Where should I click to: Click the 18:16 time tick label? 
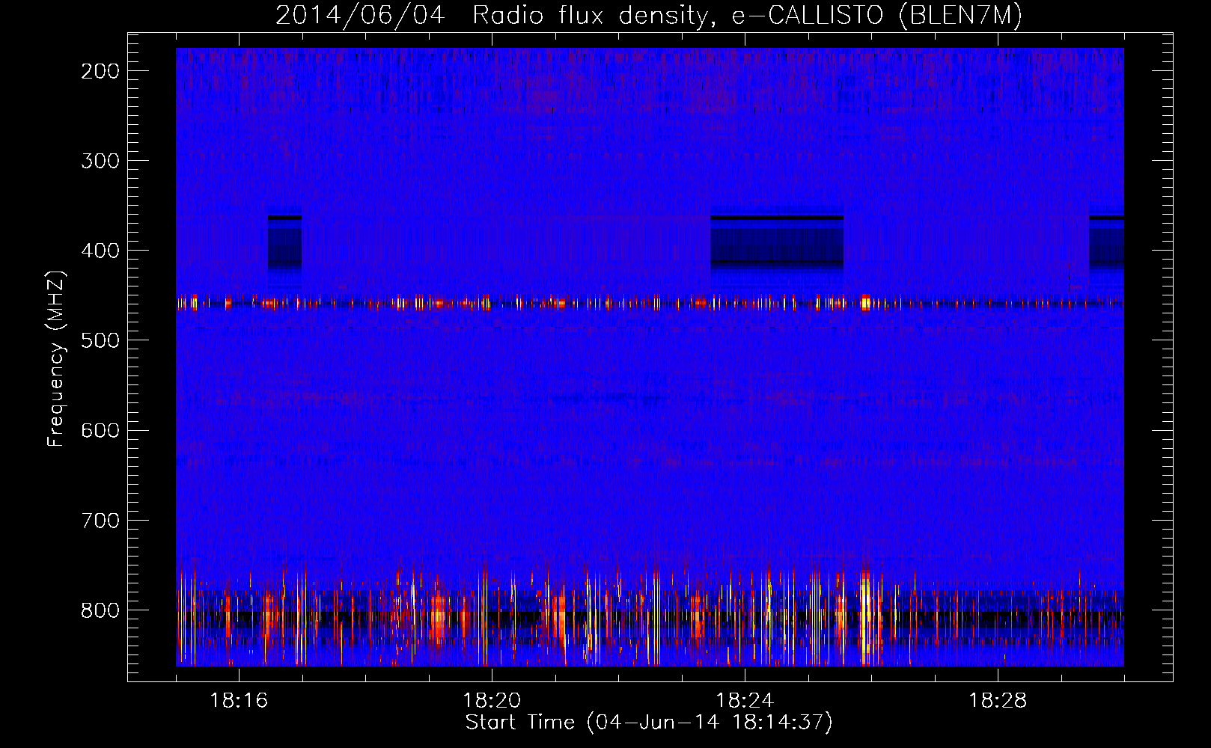point(239,701)
